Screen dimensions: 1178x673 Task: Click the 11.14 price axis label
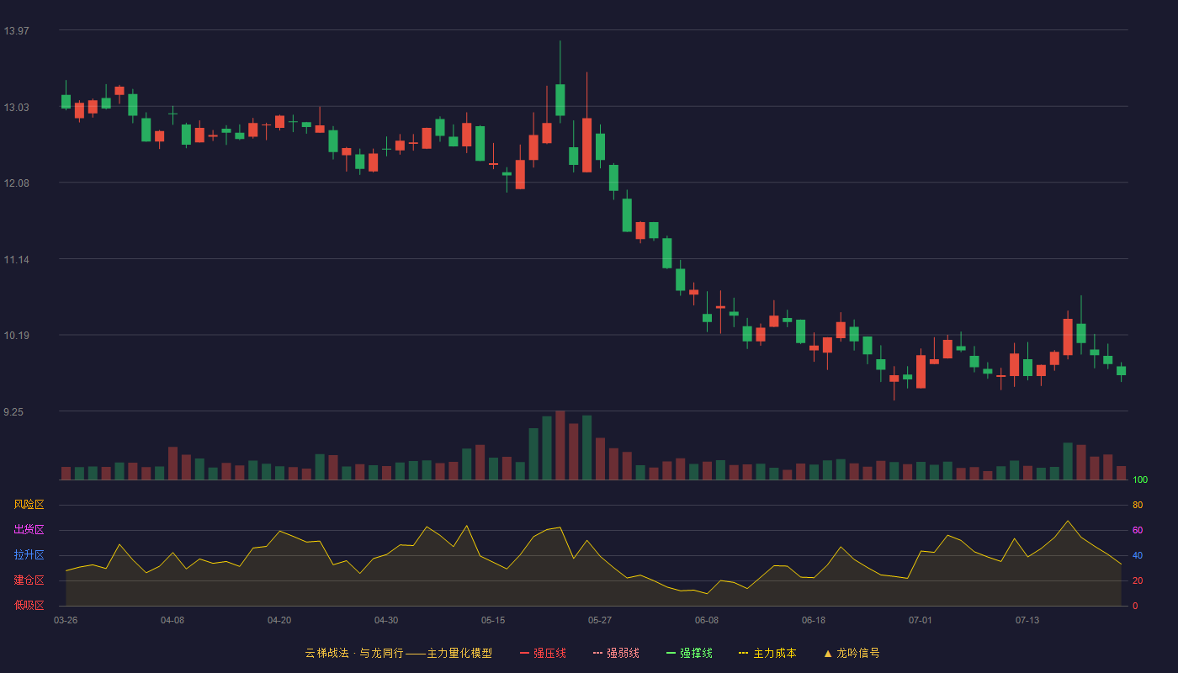[16, 260]
